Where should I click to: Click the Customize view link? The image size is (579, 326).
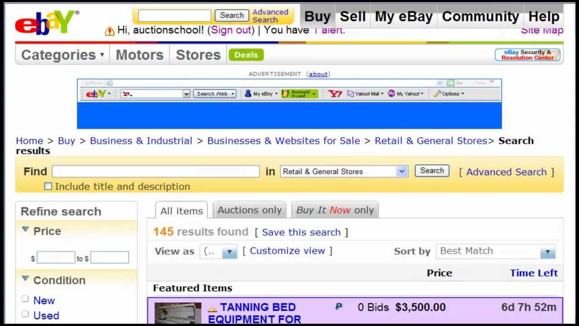[287, 251]
